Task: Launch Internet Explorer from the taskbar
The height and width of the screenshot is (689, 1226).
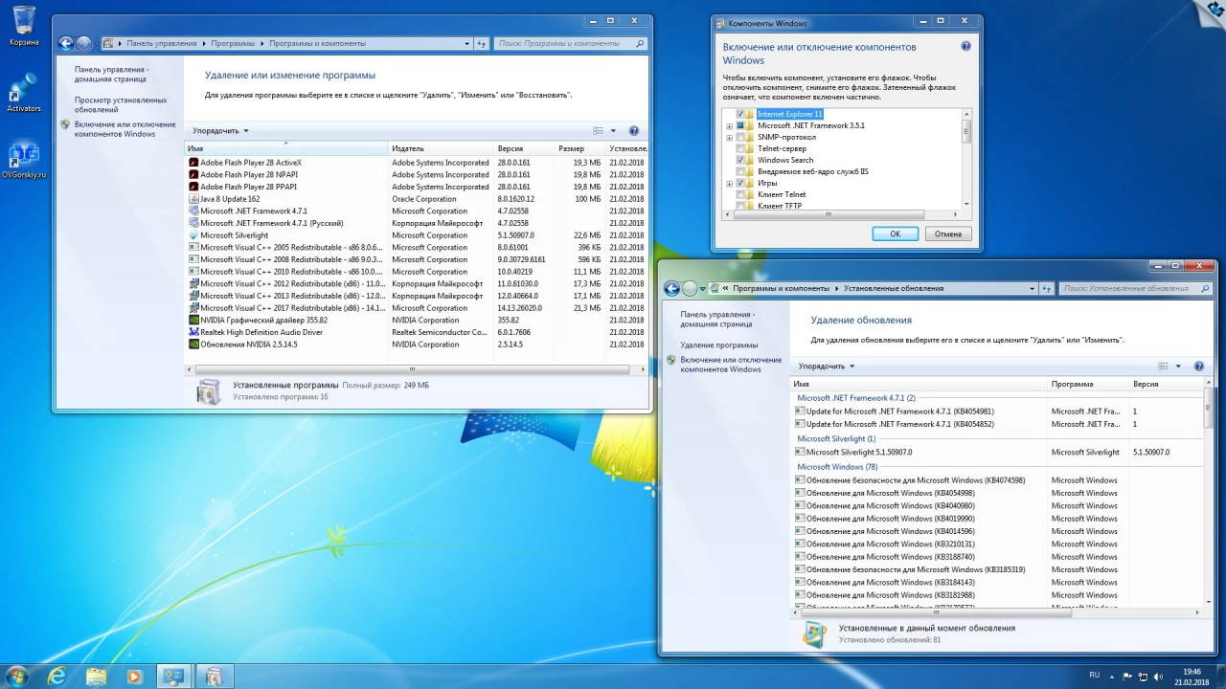Action: (57, 676)
